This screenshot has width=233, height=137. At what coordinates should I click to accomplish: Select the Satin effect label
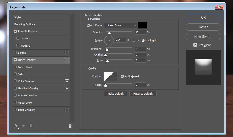pos(21,74)
